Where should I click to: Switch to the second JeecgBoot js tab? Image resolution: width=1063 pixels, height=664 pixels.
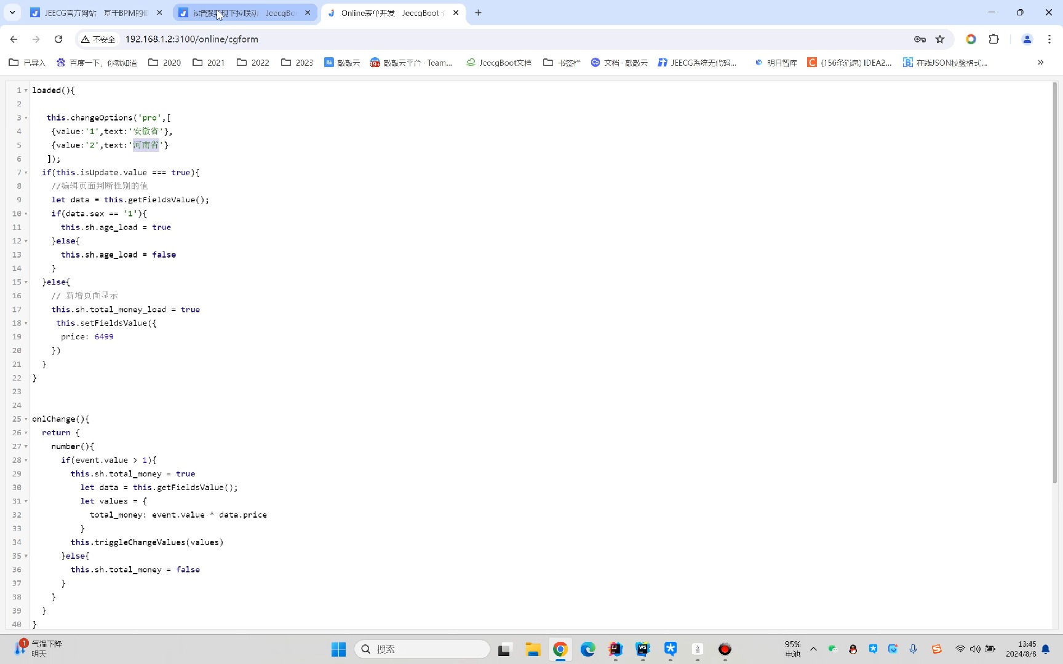tap(244, 12)
